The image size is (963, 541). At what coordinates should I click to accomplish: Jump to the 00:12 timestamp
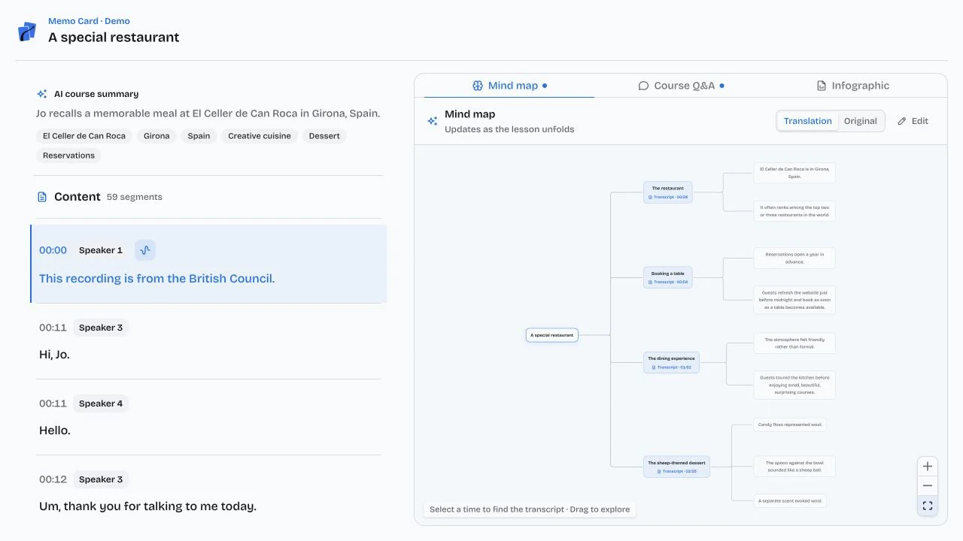[53, 479]
